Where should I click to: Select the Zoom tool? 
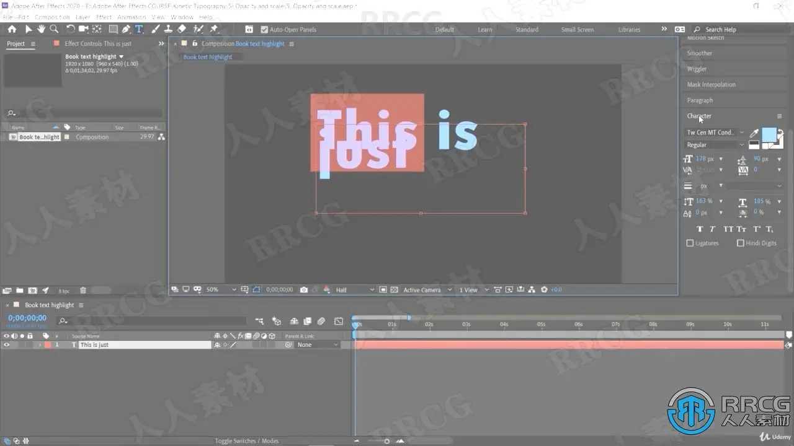pyautogui.click(x=54, y=29)
